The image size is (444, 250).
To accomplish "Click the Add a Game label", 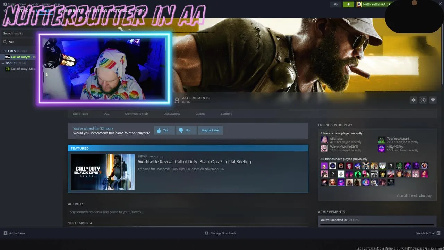I will [17, 233].
